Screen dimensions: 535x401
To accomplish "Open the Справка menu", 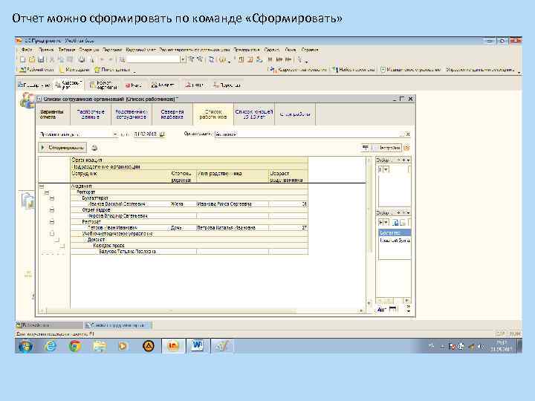I will [x=310, y=50].
